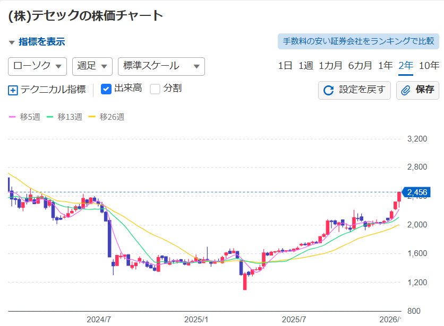Viewport: 444px width, 326px height.
Task: Open the ローソク chart type dropdown
Action: tap(37, 66)
